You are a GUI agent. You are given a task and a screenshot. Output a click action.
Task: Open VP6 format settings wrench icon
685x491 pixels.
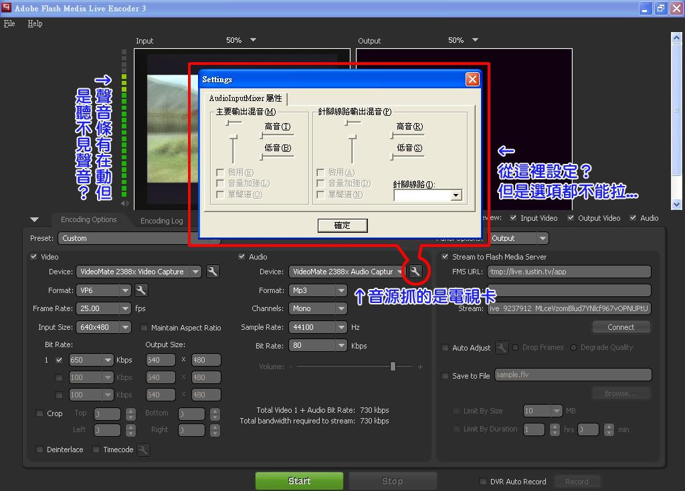141,290
